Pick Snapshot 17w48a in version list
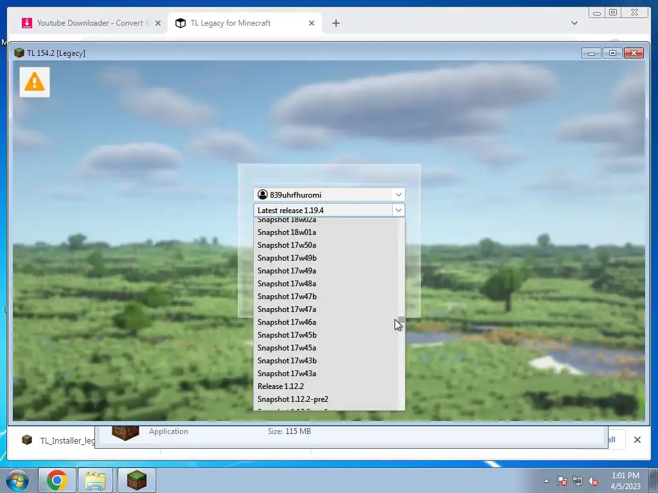The height and width of the screenshot is (493, 658). (x=325, y=283)
